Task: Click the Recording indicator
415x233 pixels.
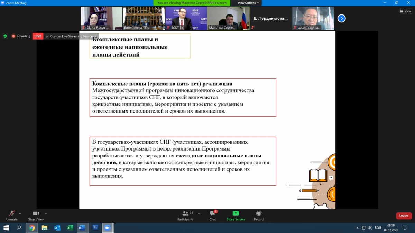Action: pyautogui.click(x=21, y=36)
